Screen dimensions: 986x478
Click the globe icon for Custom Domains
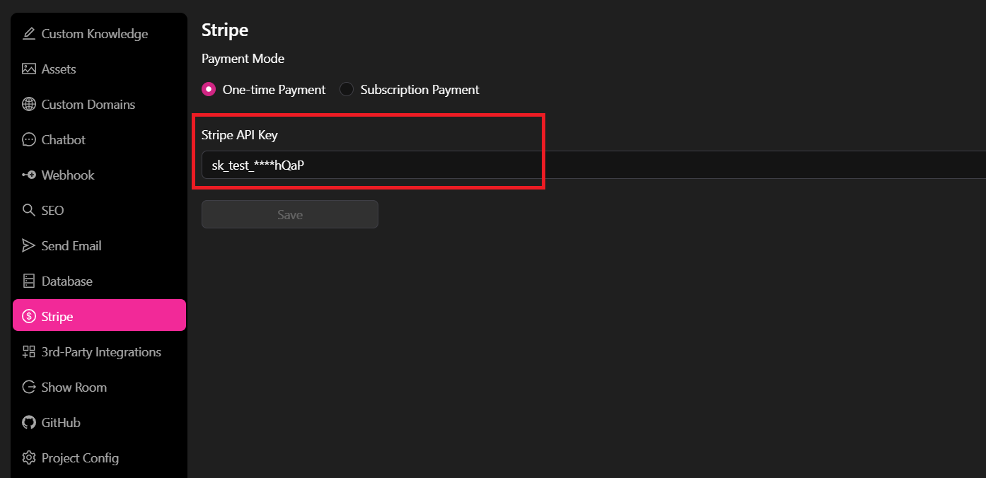click(29, 105)
